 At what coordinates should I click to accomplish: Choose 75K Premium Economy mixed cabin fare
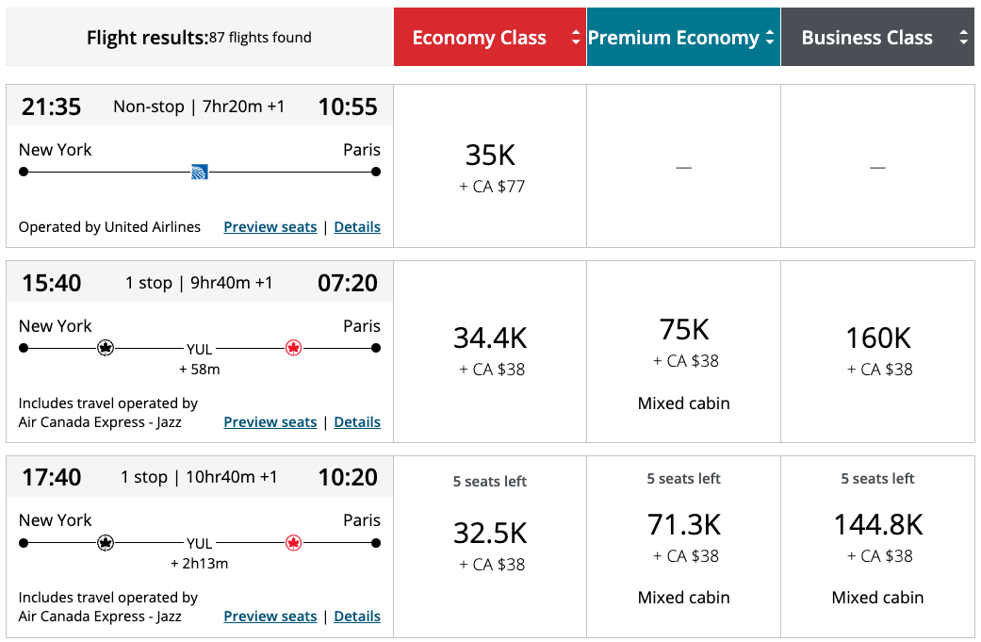684,345
